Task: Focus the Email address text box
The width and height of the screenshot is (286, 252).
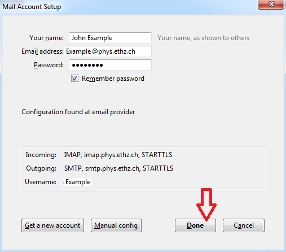Action: pyautogui.click(x=110, y=51)
